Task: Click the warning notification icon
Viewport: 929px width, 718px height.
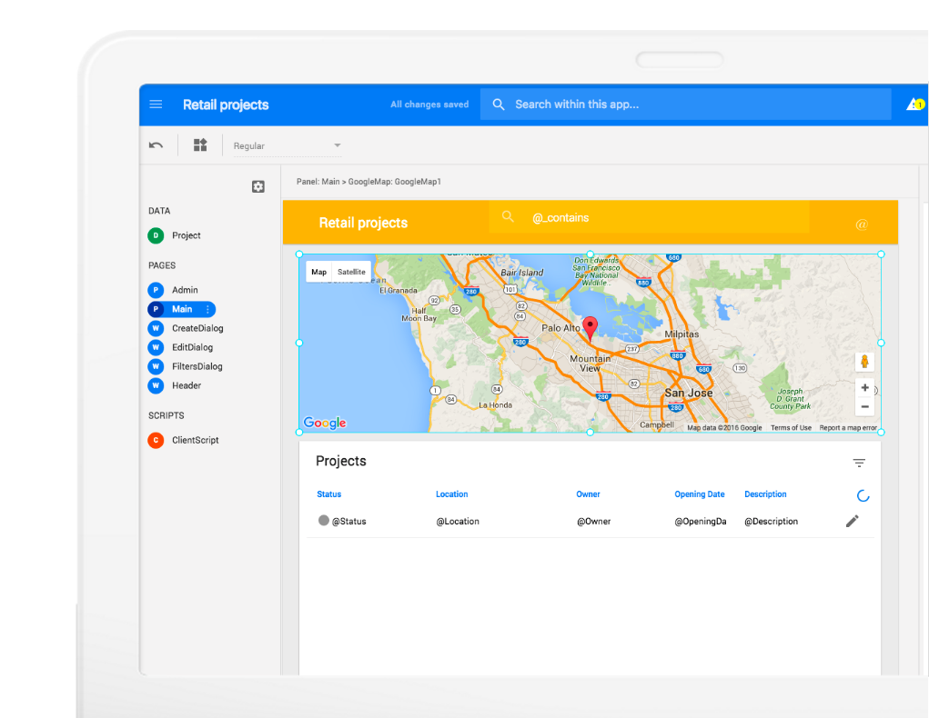Action: pyautogui.click(x=914, y=105)
